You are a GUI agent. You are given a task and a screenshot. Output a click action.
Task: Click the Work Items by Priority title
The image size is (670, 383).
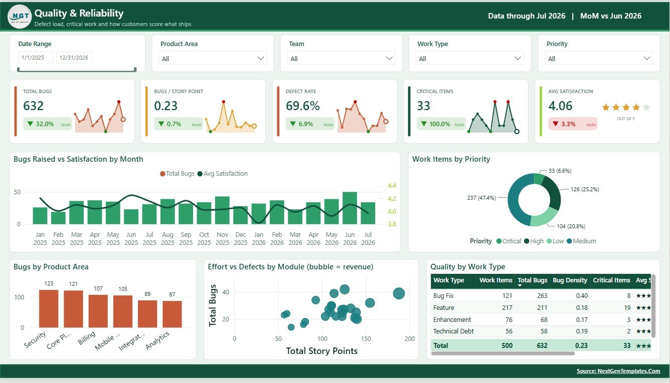pos(451,159)
